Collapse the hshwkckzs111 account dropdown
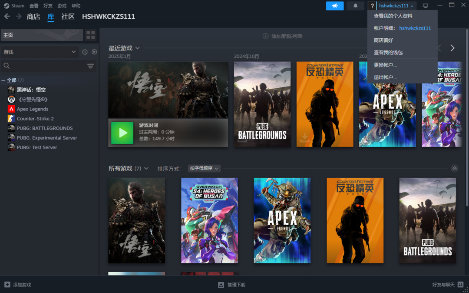The width and height of the screenshot is (469, 293). 396,6
